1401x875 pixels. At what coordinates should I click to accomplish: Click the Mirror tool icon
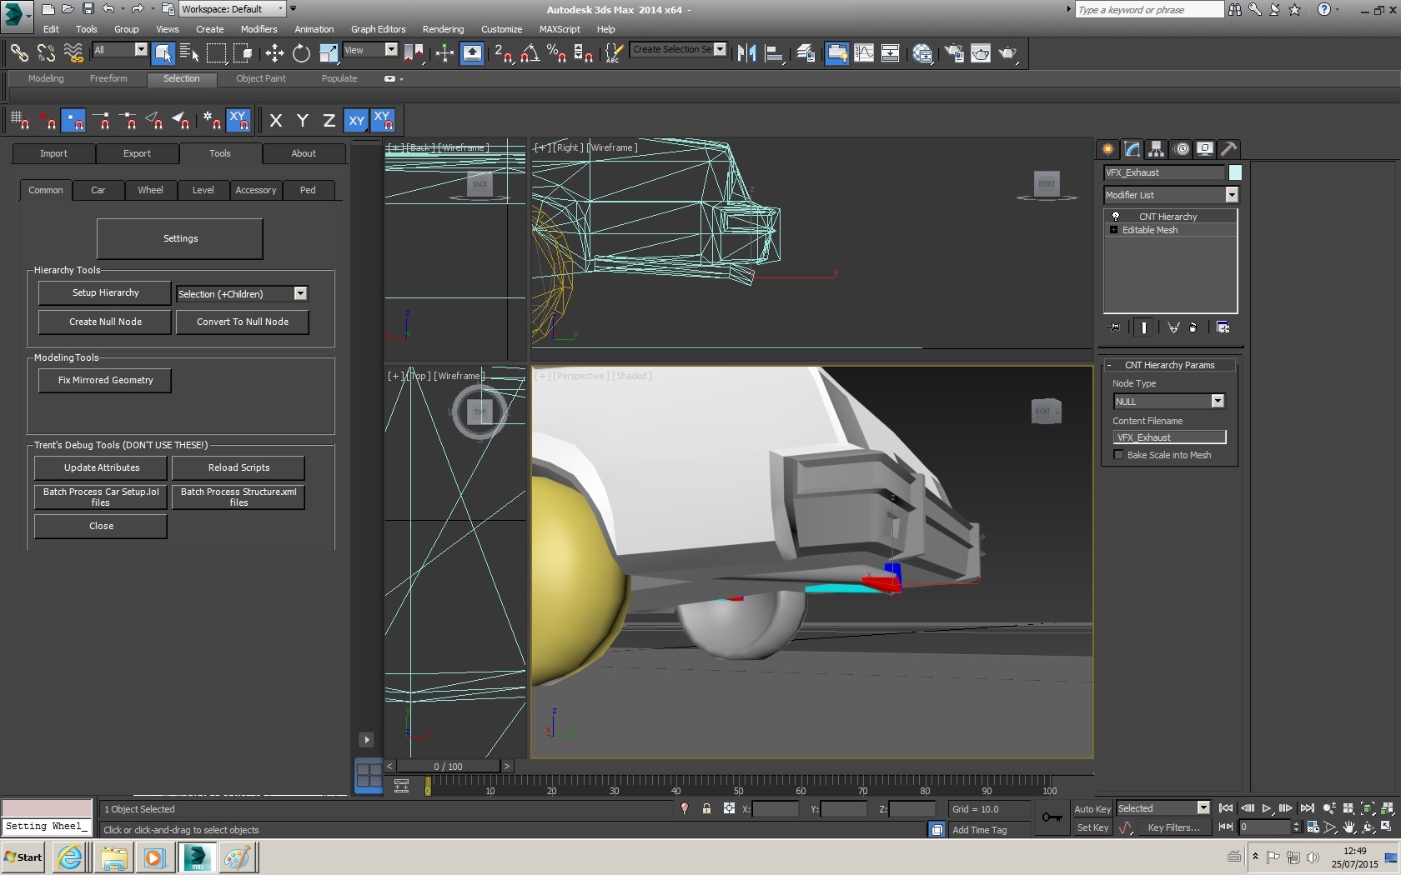(x=746, y=53)
